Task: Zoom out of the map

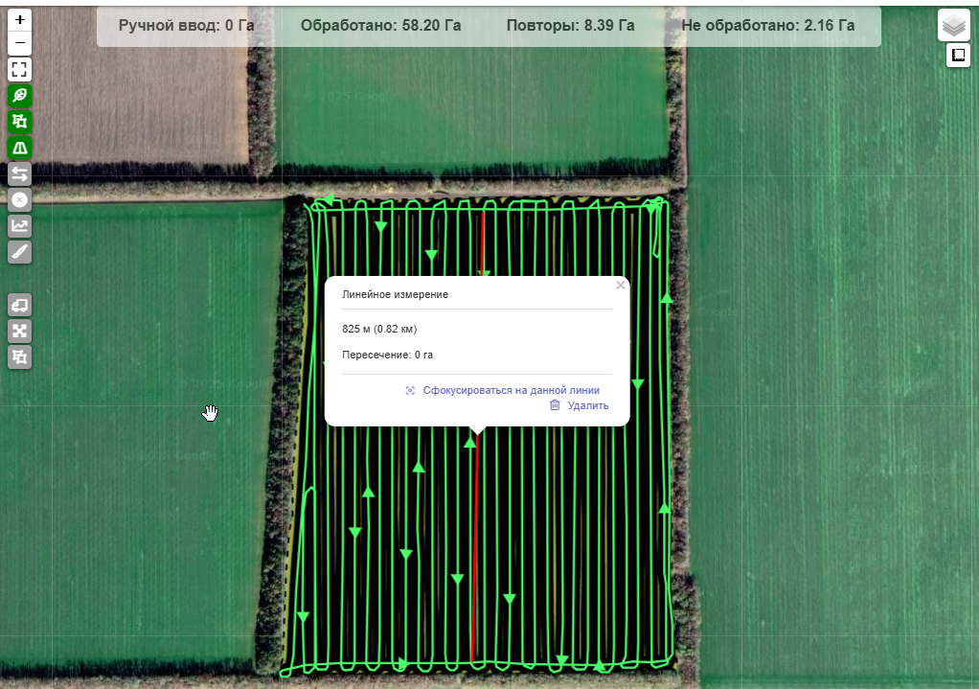Action: pos(20,43)
